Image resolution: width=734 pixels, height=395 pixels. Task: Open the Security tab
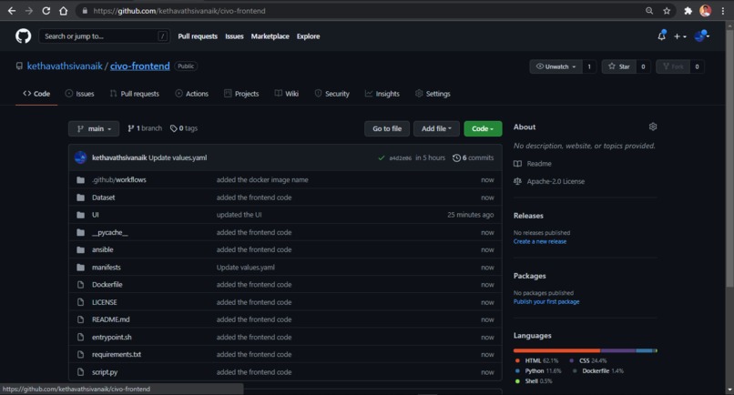pos(331,94)
